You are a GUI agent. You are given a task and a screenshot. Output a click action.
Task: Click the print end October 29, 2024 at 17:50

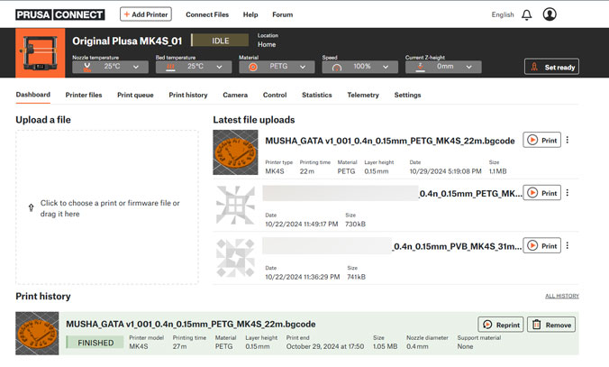click(x=325, y=346)
